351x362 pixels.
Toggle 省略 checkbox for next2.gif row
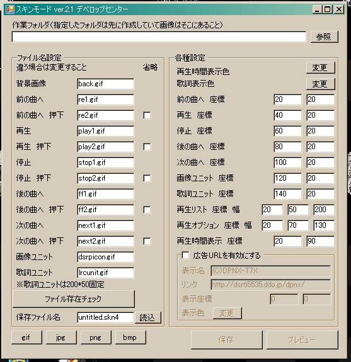pos(147,241)
